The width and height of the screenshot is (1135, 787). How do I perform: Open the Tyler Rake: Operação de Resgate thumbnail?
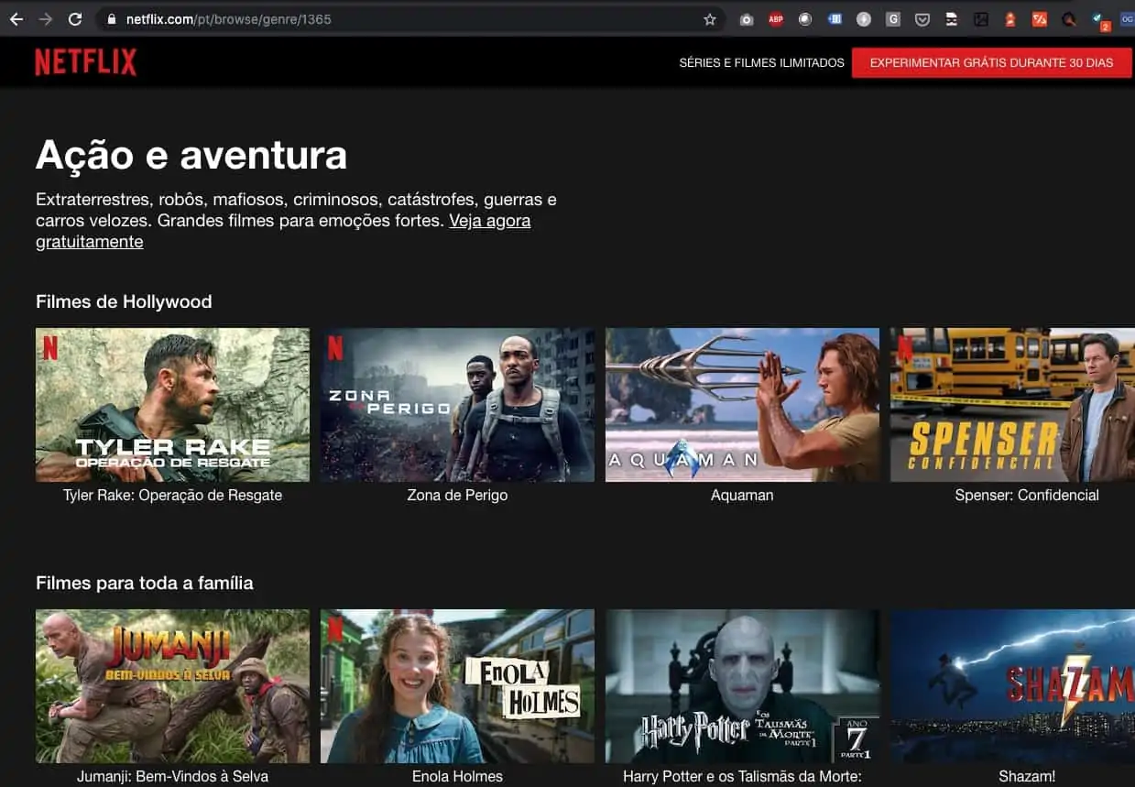172,404
